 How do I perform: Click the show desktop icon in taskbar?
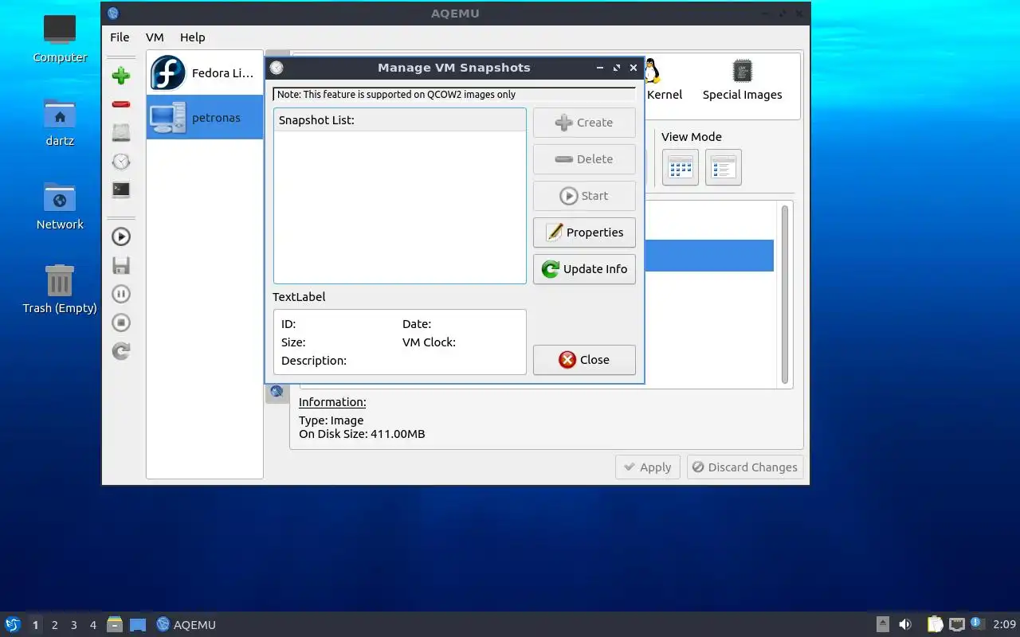(x=138, y=624)
